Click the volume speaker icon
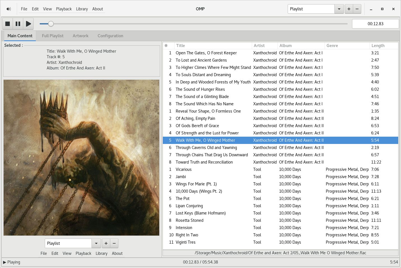401x268 pixels. (x=9, y=9)
